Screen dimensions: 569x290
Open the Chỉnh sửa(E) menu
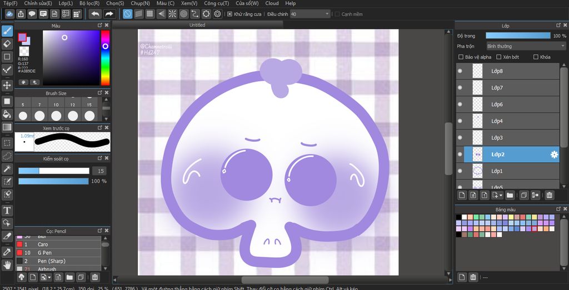[38, 3]
